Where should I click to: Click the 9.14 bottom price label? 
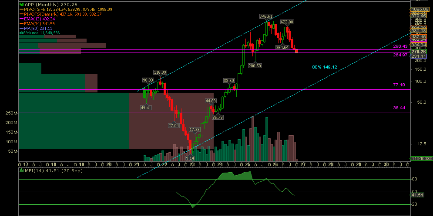(190, 158)
